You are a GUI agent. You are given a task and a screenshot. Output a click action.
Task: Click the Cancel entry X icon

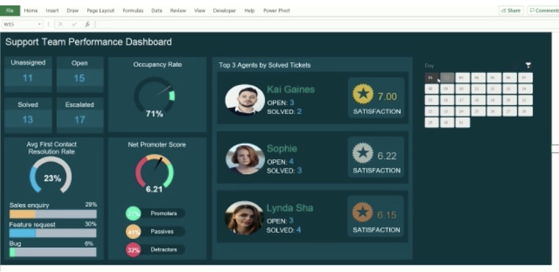coord(61,24)
